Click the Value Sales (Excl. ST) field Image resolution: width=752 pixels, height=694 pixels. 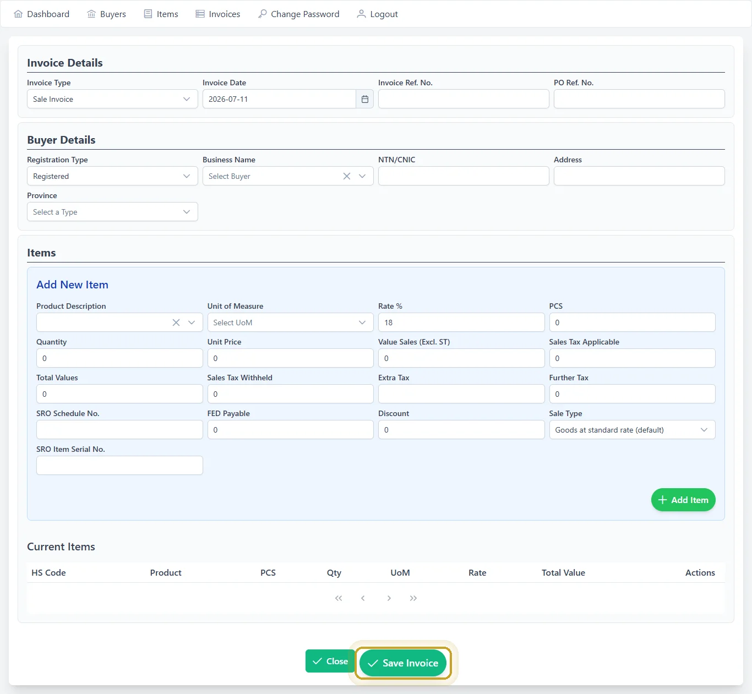[x=461, y=358]
